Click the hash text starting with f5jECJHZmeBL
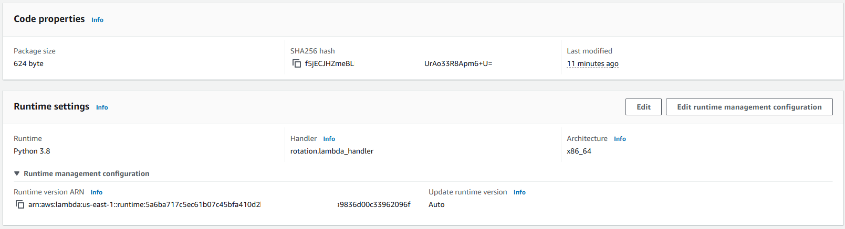The height and width of the screenshot is (229, 845). coord(329,63)
